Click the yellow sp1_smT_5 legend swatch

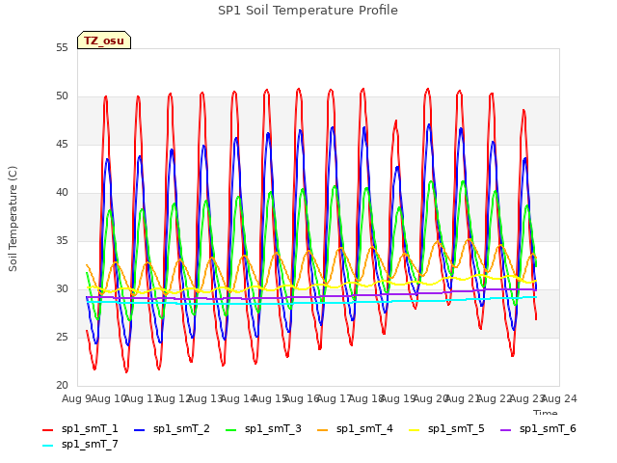click(x=415, y=430)
